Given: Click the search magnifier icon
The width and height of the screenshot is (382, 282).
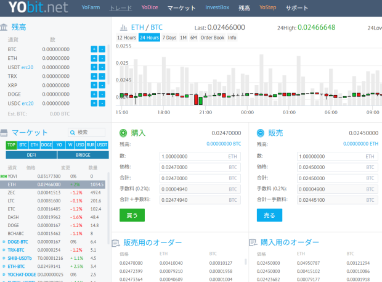Looking at the screenshot, I should [72, 133].
